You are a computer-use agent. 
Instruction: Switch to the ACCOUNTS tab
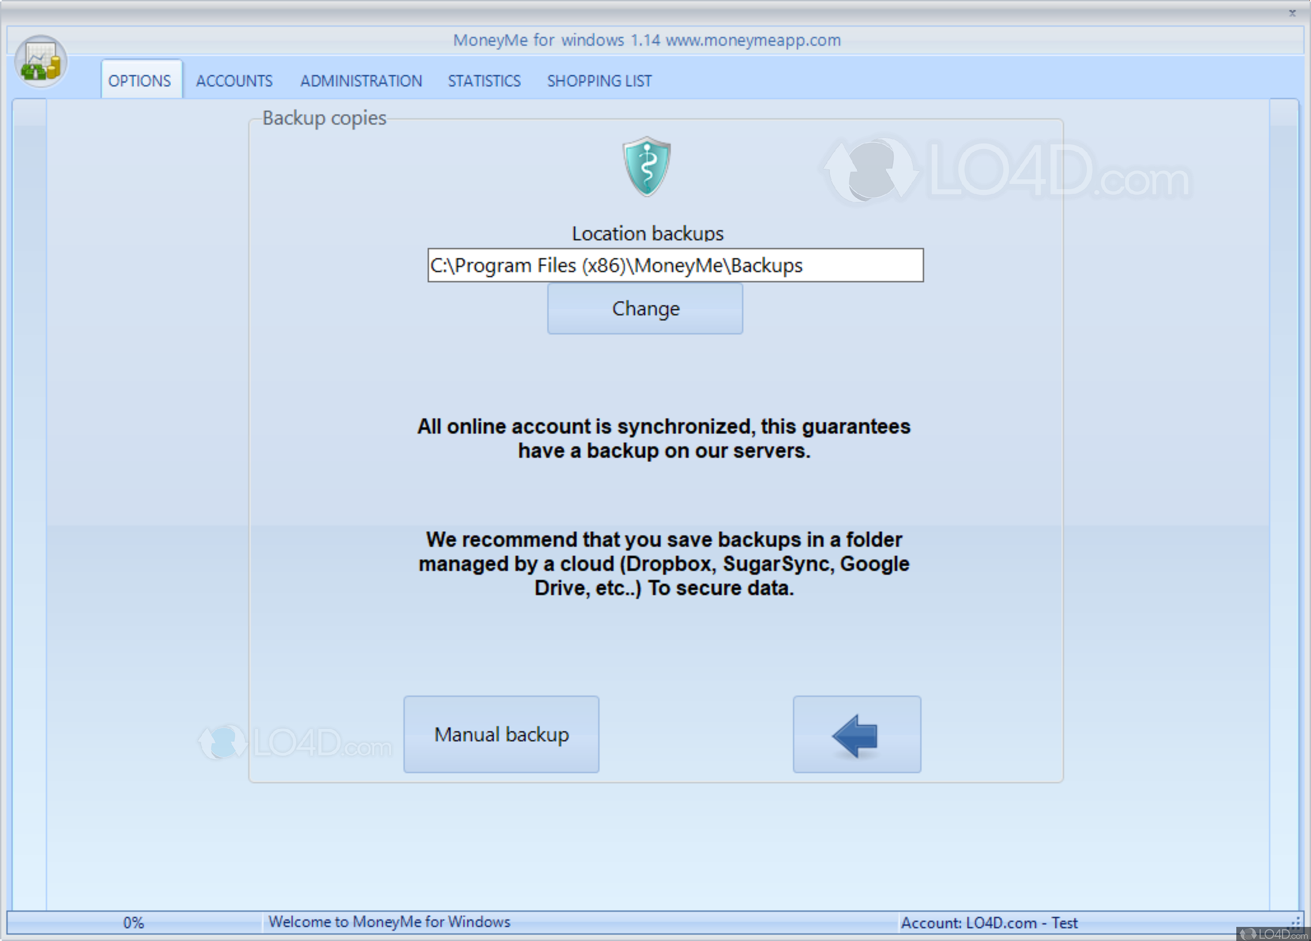234,80
